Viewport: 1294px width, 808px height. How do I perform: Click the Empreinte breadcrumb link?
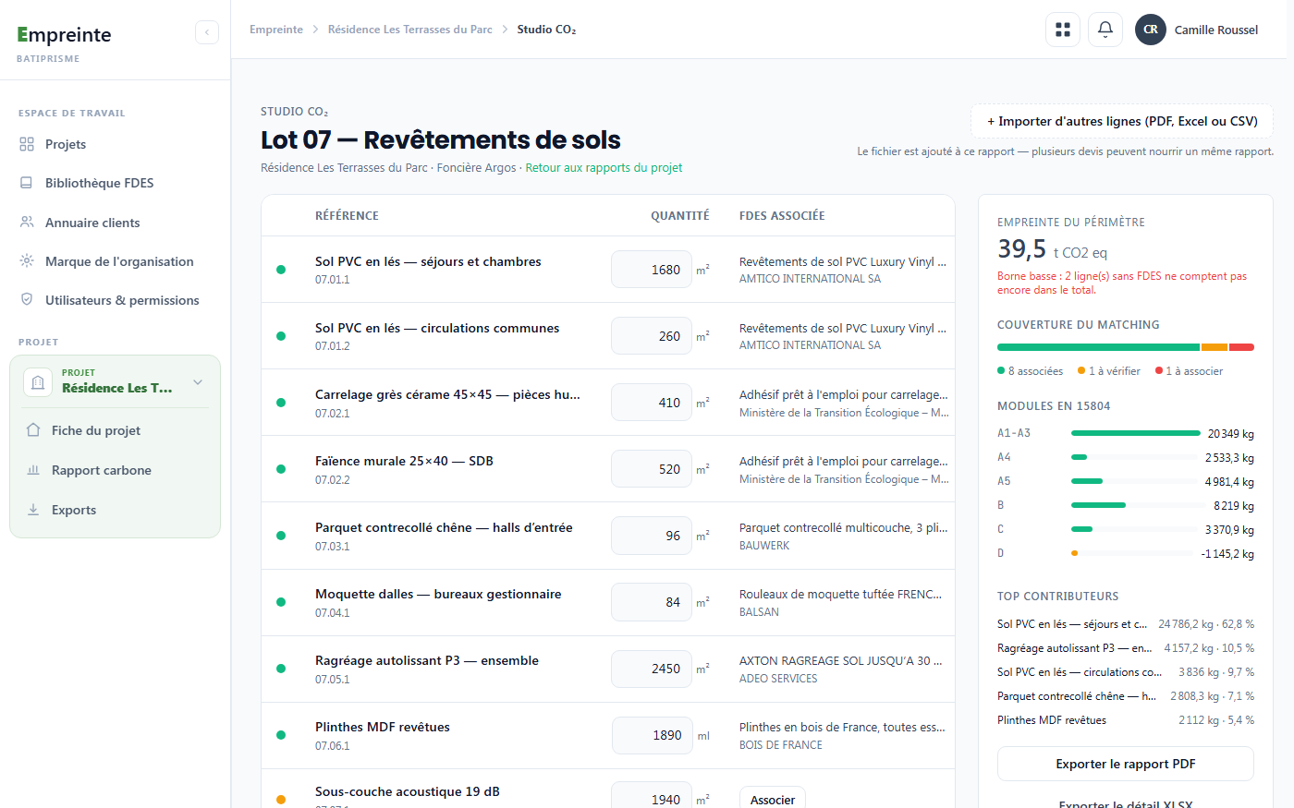pos(276,30)
